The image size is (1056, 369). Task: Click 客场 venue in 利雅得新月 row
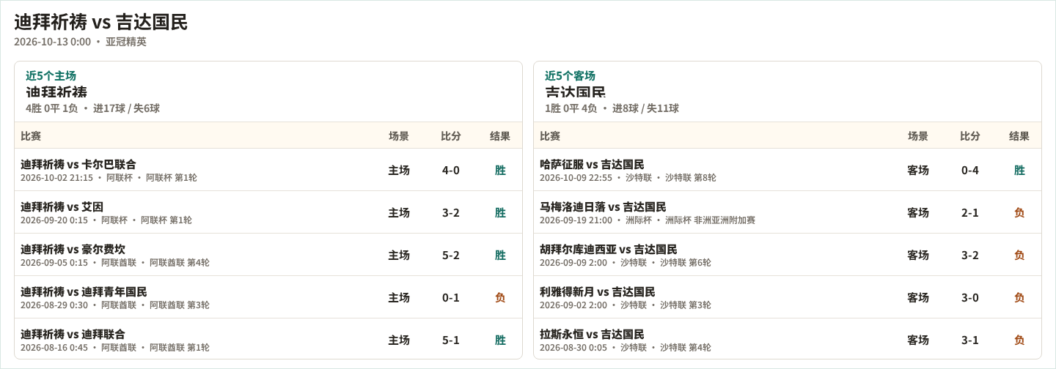click(x=918, y=297)
